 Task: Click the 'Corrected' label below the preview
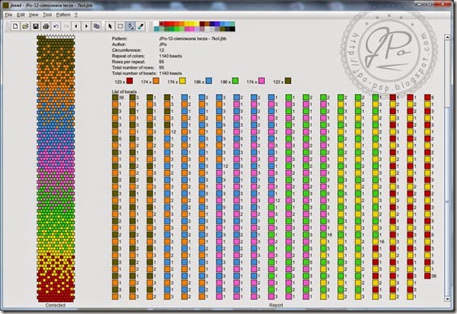tap(55, 305)
